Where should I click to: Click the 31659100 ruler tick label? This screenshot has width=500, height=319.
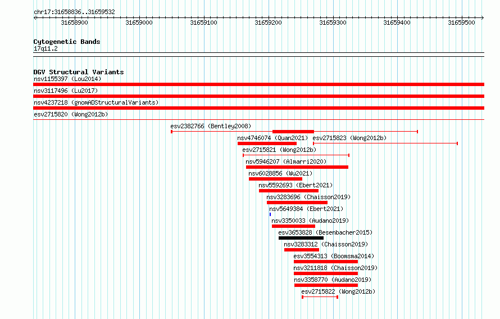pyautogui.click(x=203, y=23)
